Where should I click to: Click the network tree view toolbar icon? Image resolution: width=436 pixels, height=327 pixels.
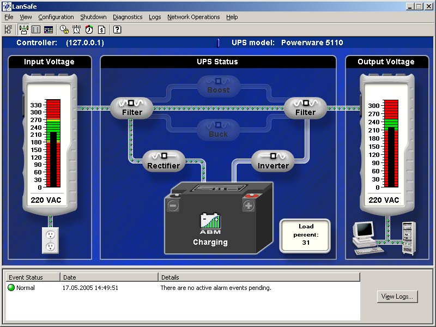(x=8, y=29)
